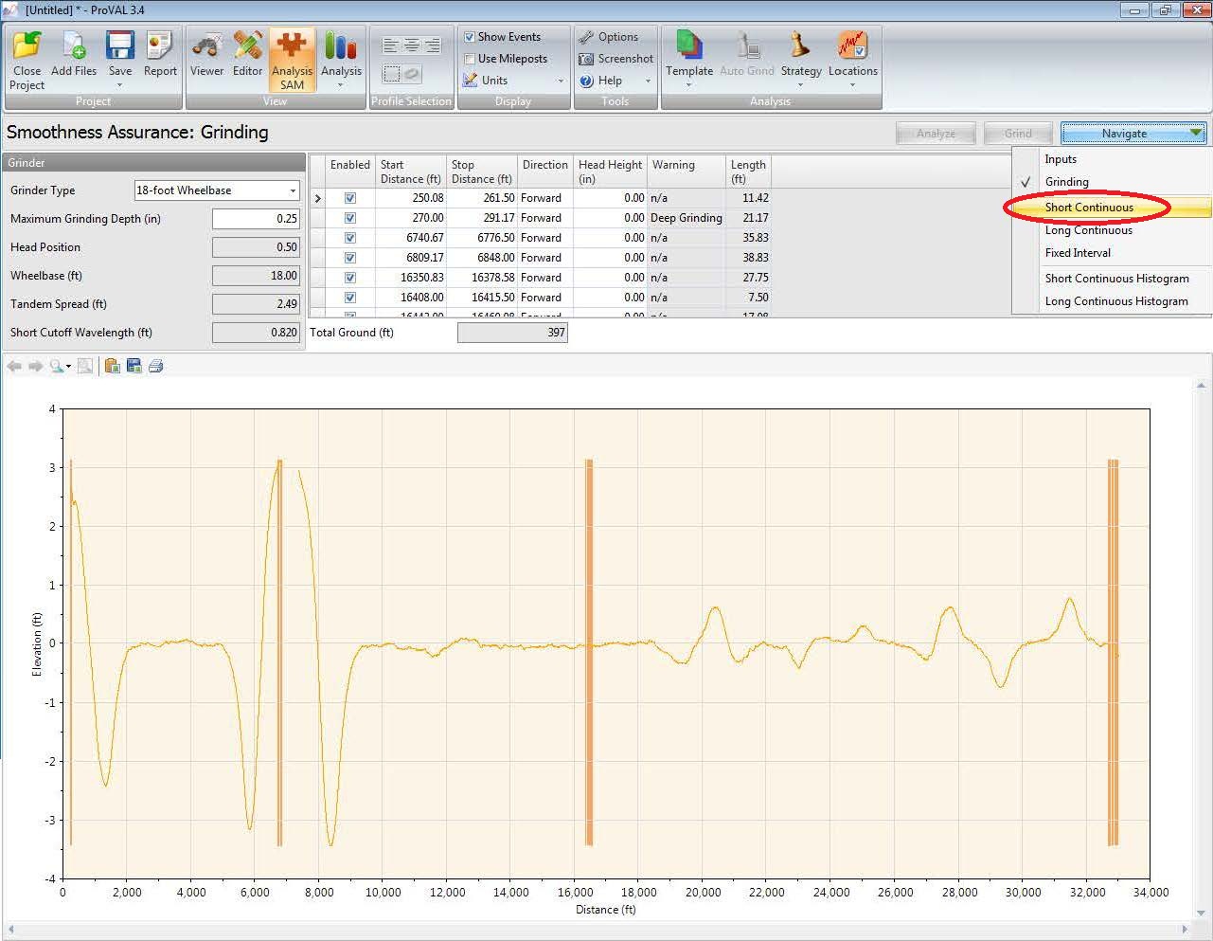Image resolution: width=1213 pixels, height=941 pixels.
Task: Click the Grind button
Action: (1018, 134)
